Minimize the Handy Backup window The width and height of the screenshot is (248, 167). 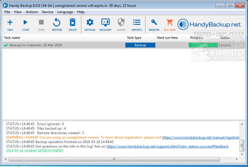coord(220,6)
